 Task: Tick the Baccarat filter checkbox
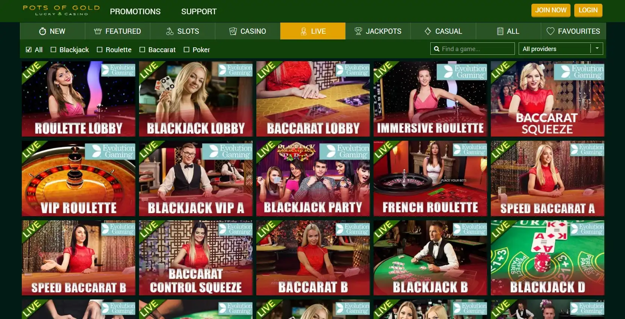pos(142,50)
